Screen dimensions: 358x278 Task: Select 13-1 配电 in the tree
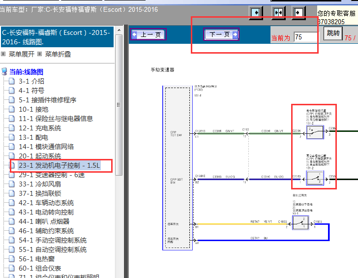33,137
